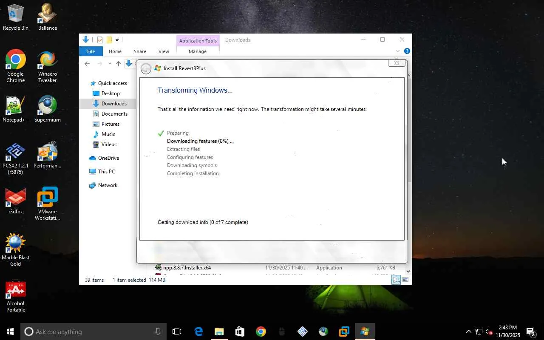Select the File Explorer taskbar button
Screen dimensions: 544x340
[x=219, y=331]
